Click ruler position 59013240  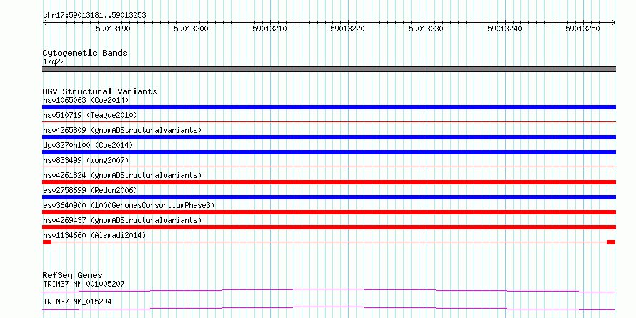tap(505, 29)
